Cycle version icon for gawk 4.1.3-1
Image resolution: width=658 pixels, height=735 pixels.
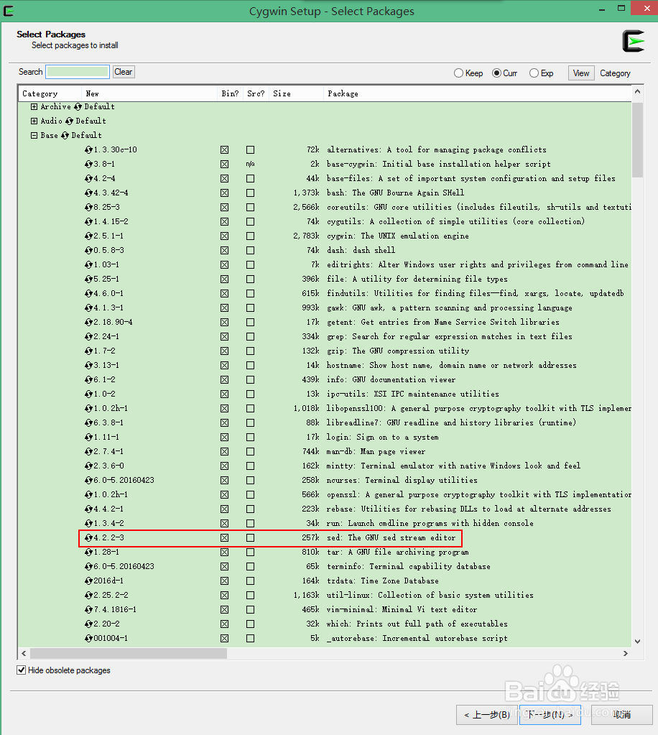pyautogui.click(x=88, y=308)
